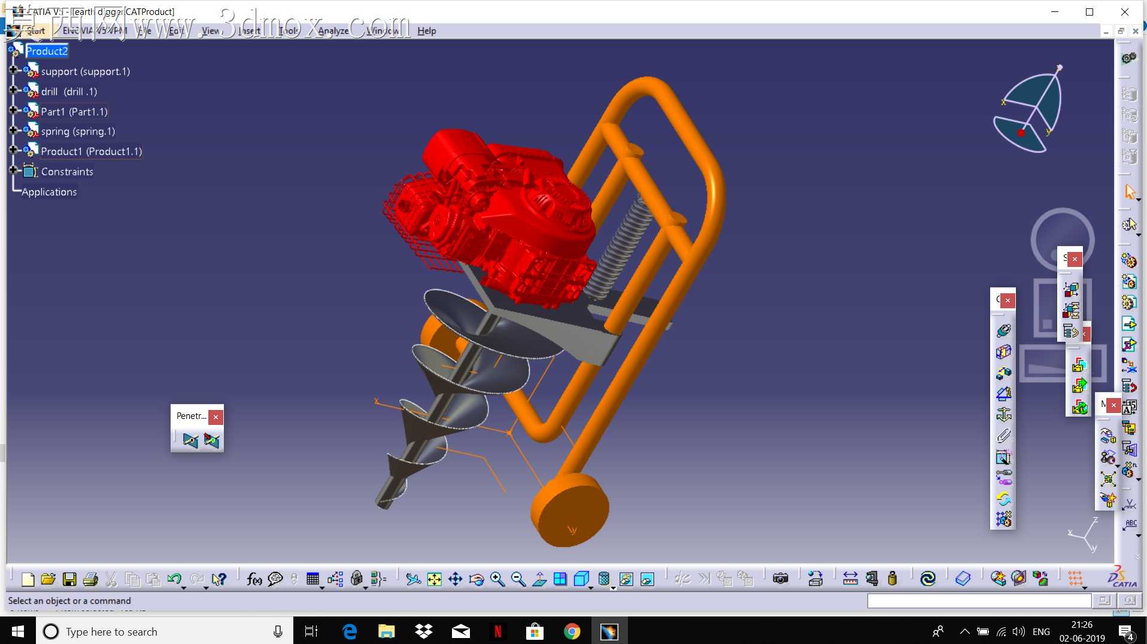This screenshot has height=644, width=1147.
Task: Expand the Constraints node
Action: coord(13,171)
